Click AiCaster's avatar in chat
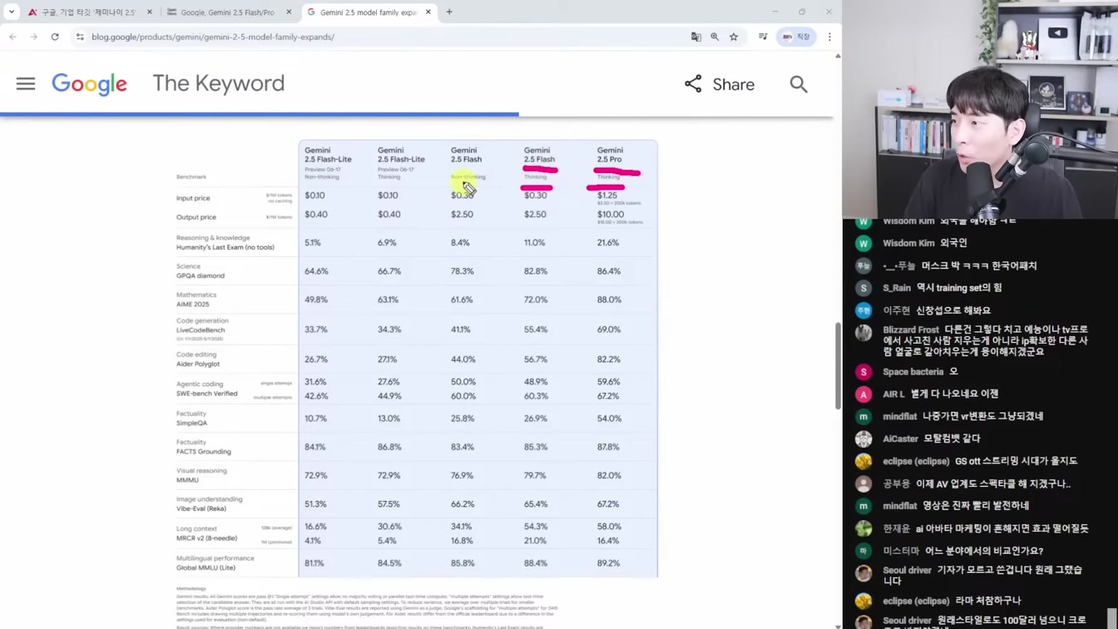Viewport: 1118px width, 629px height. coord(863,438)
